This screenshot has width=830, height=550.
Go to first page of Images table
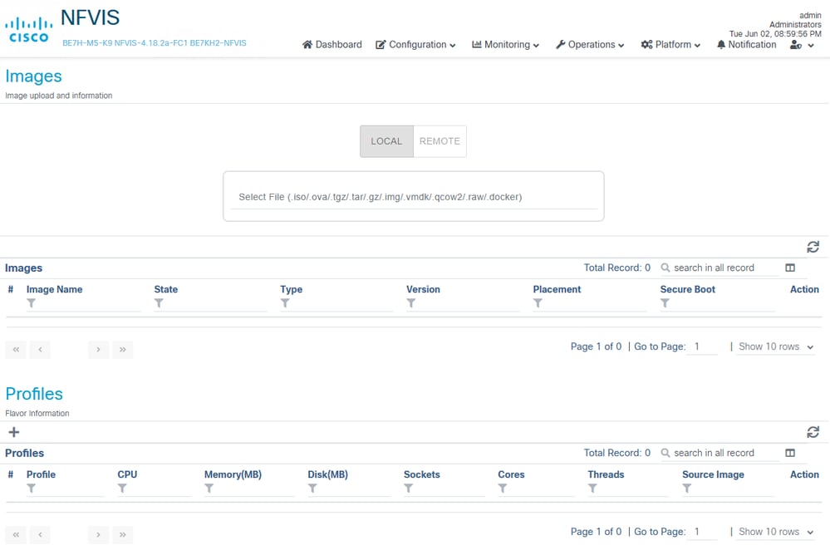tap(16, 350)
